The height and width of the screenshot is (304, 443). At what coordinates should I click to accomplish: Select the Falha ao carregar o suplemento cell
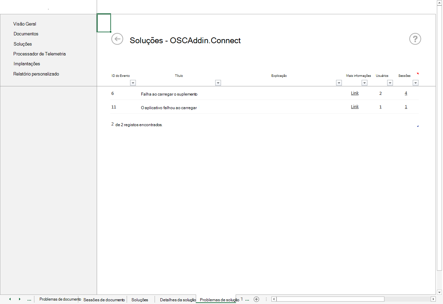tap(169, 94)
